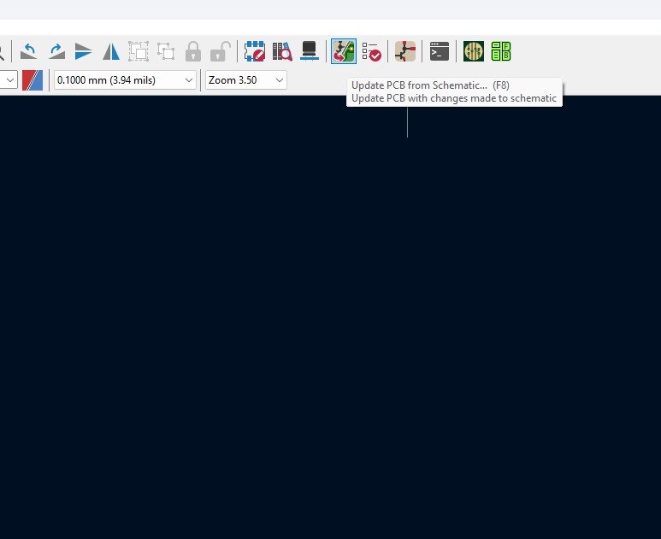Viewport: 661px width, 539px height.
Task: Open the Footprint Editor icon
Action: pyautogui.click(x=255, y=51)
